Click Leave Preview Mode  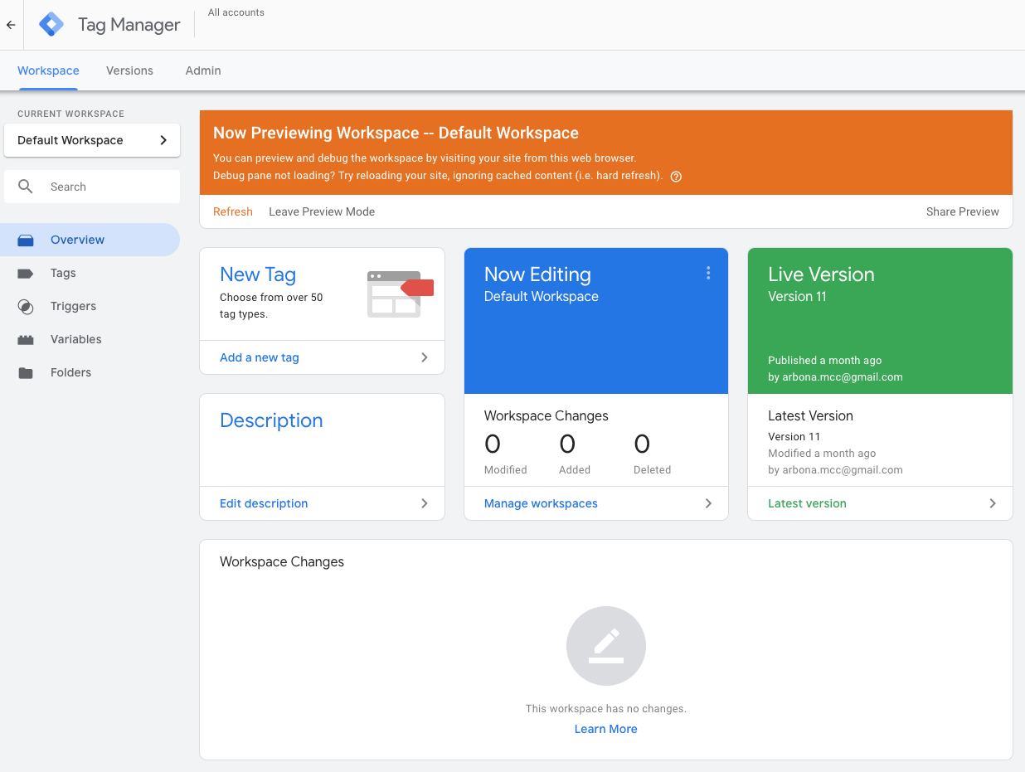[x=322, y=211]
